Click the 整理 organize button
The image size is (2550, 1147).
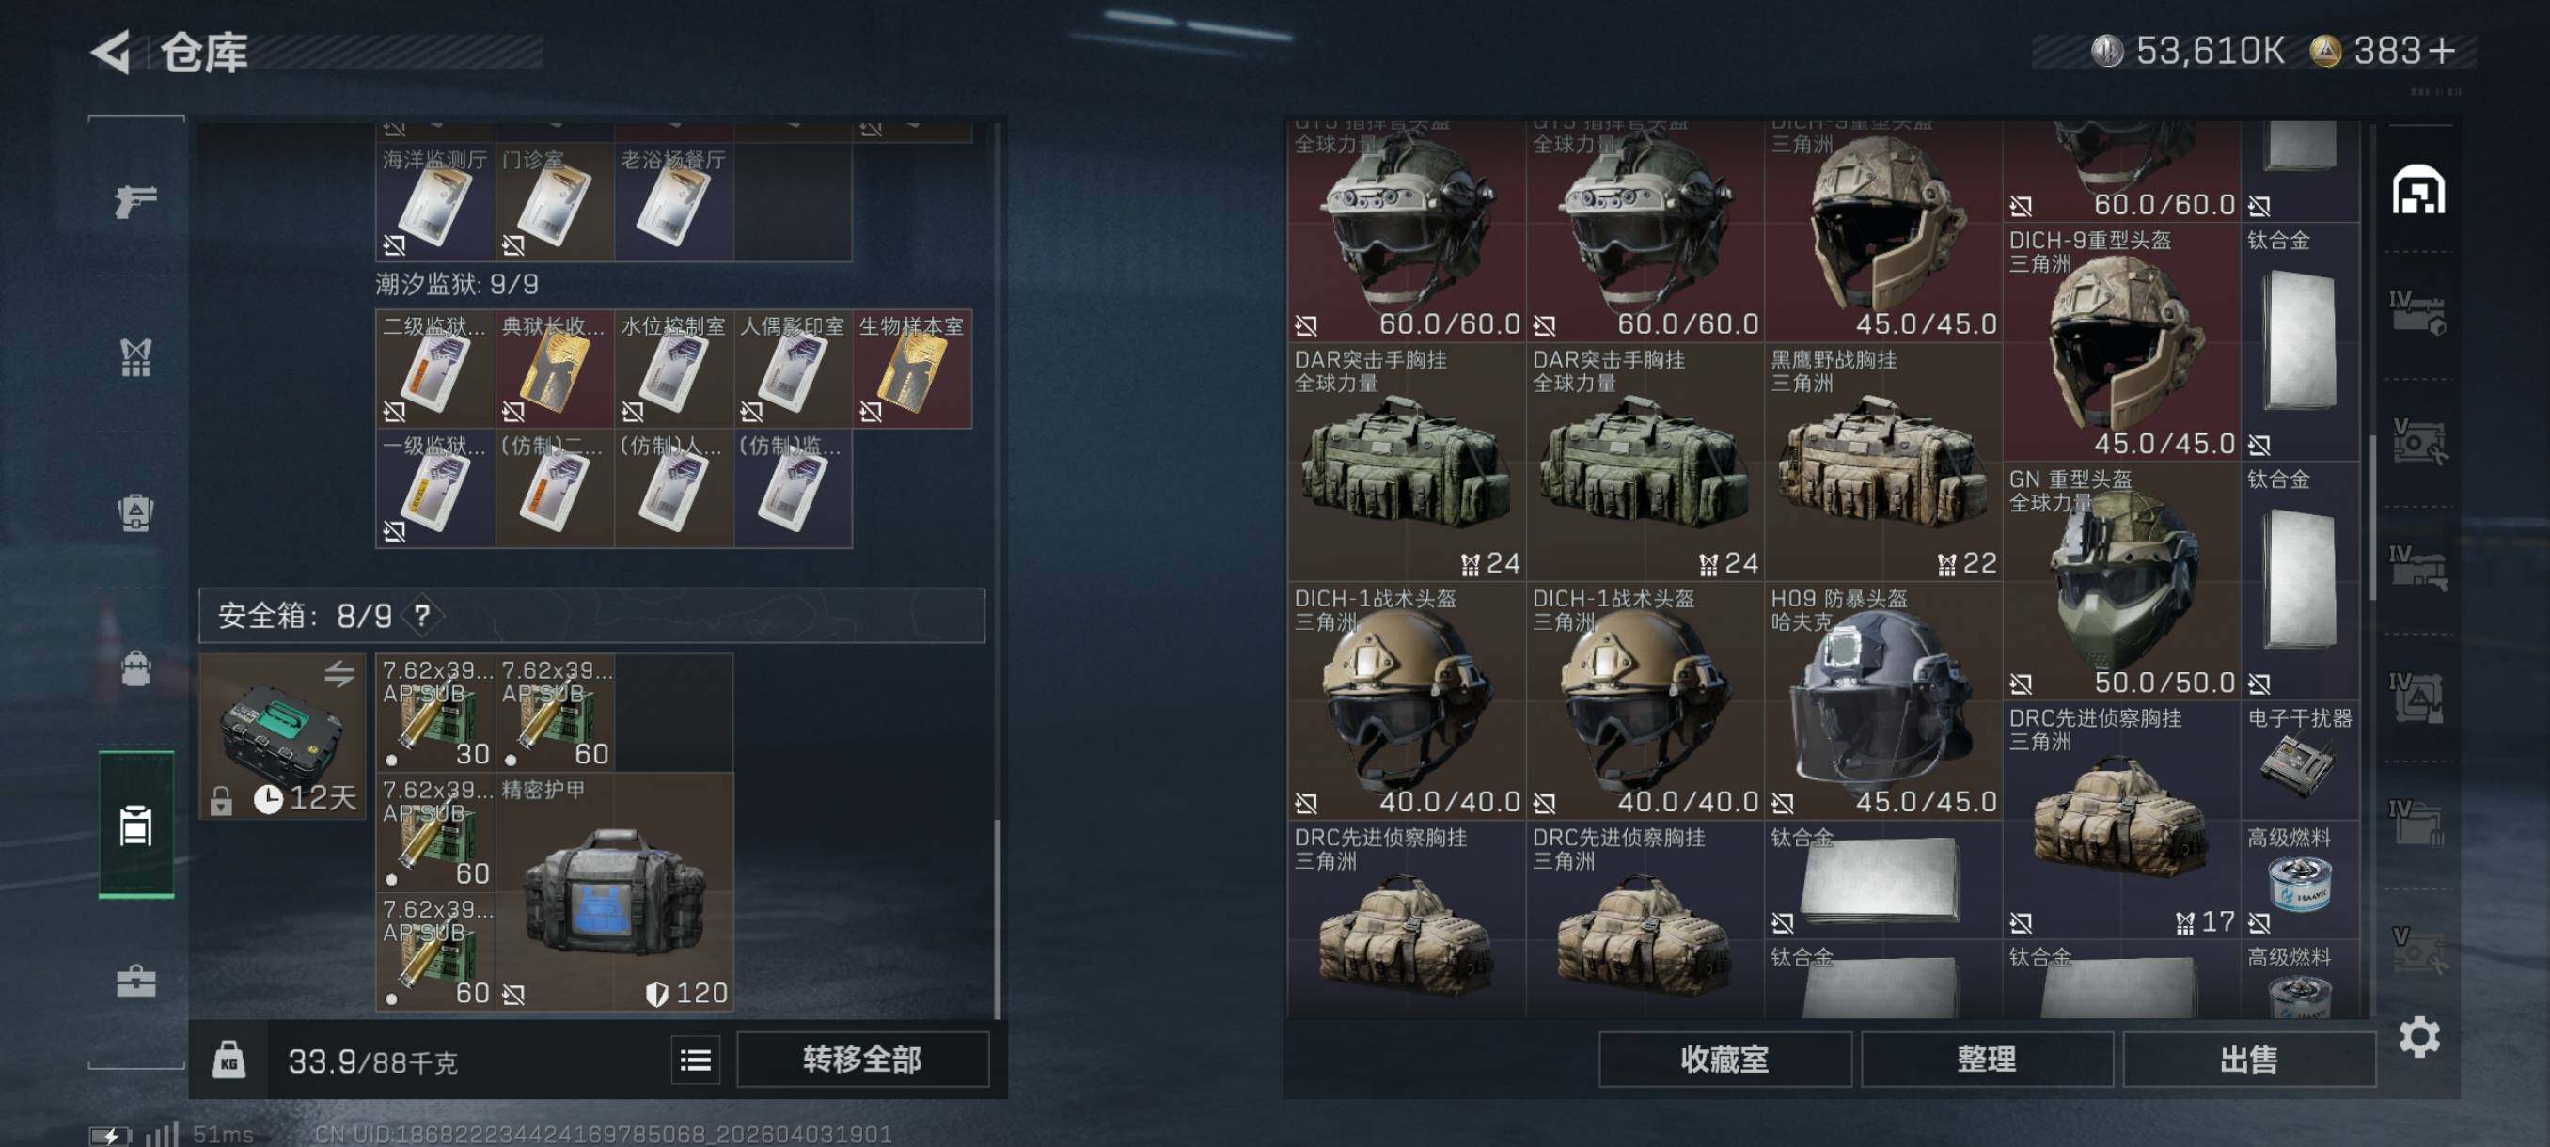coord(1986,1060)
